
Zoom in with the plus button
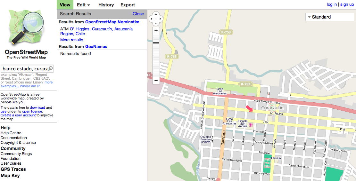pos(156,31)
